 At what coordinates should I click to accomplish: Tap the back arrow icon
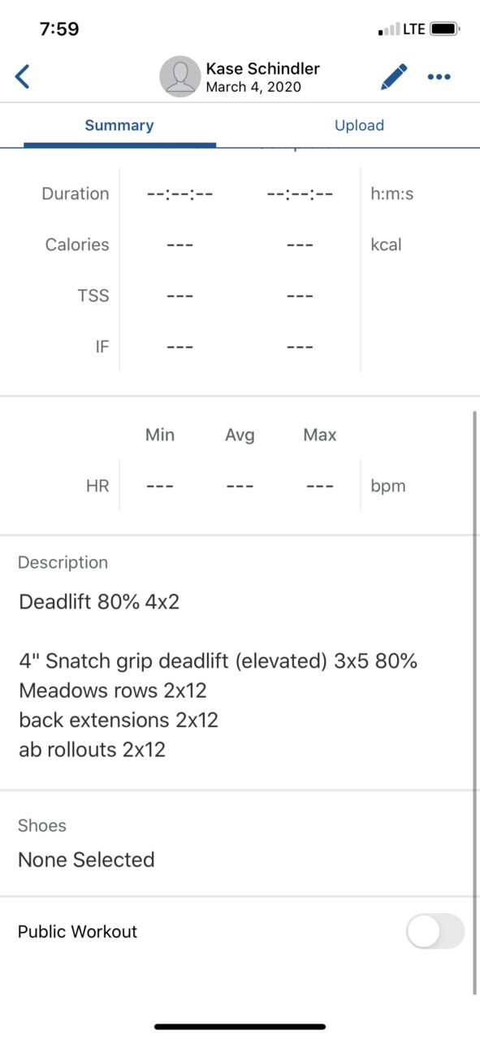click(x=22, y=77)
